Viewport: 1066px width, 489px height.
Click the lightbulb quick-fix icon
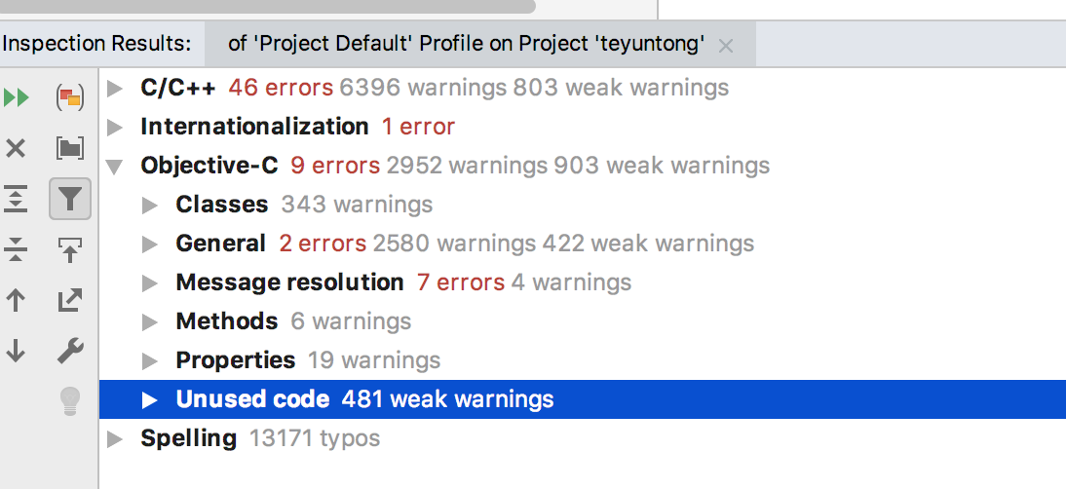point(70,400)
